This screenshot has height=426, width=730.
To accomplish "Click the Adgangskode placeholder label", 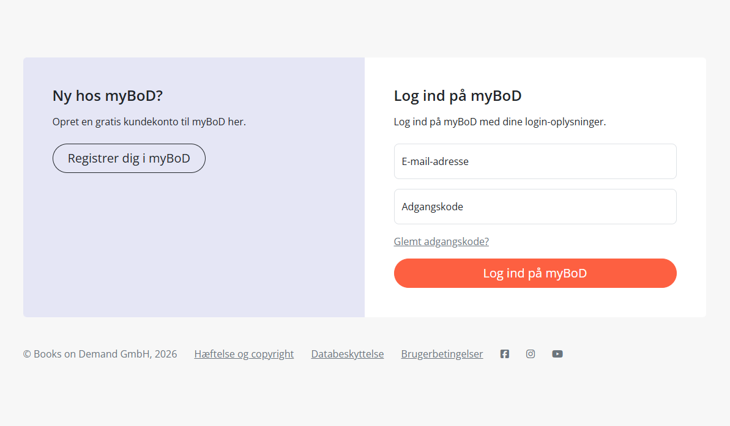I will tap(432, 207).
